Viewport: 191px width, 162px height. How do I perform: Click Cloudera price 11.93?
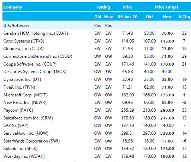[127, 49]
